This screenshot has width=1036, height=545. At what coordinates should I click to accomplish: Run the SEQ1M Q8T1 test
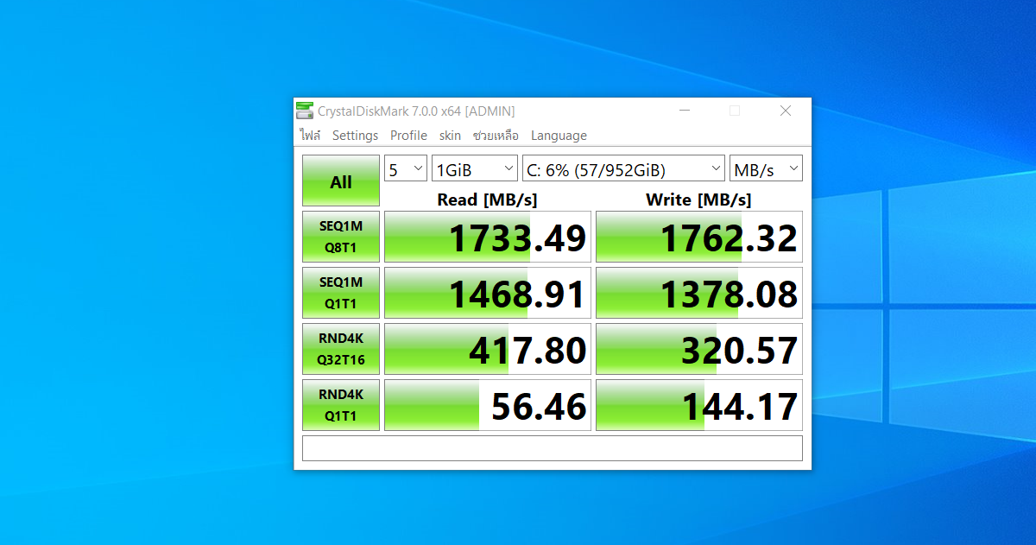341,238
